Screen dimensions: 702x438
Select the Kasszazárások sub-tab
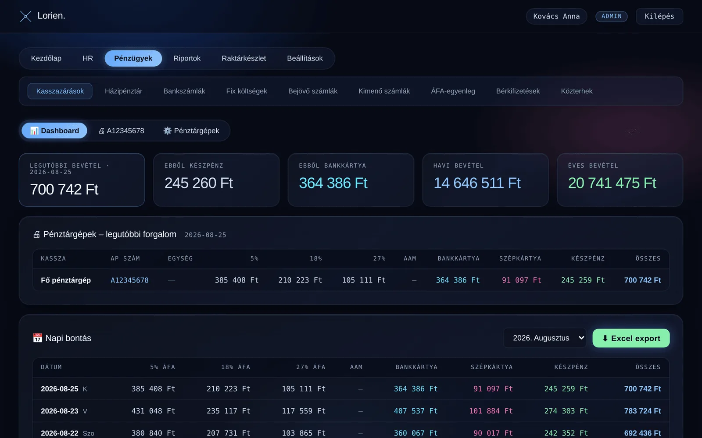[60, 91]
